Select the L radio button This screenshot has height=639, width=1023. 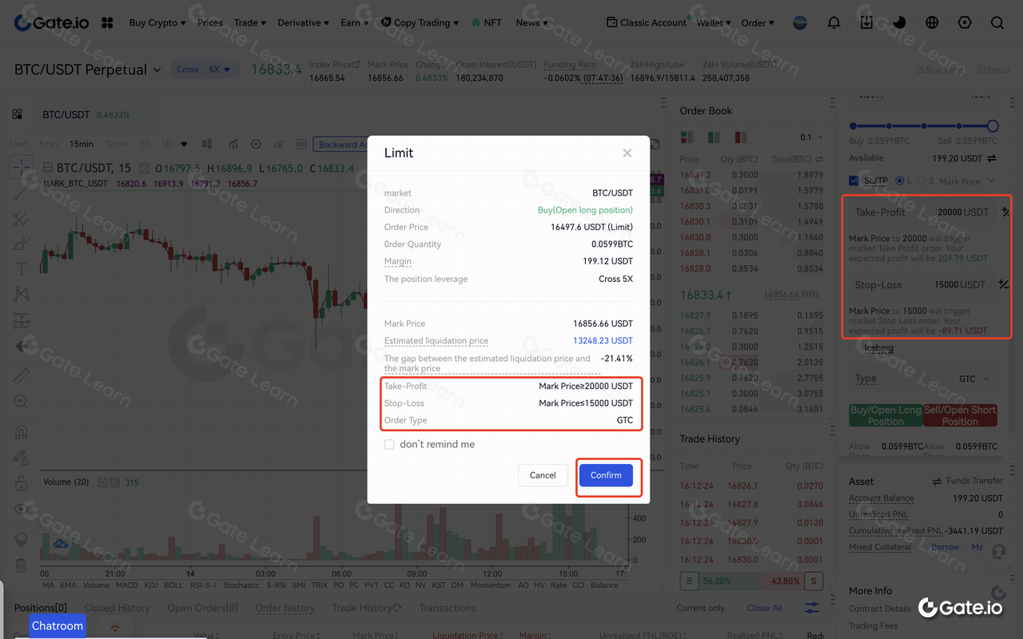901,181
